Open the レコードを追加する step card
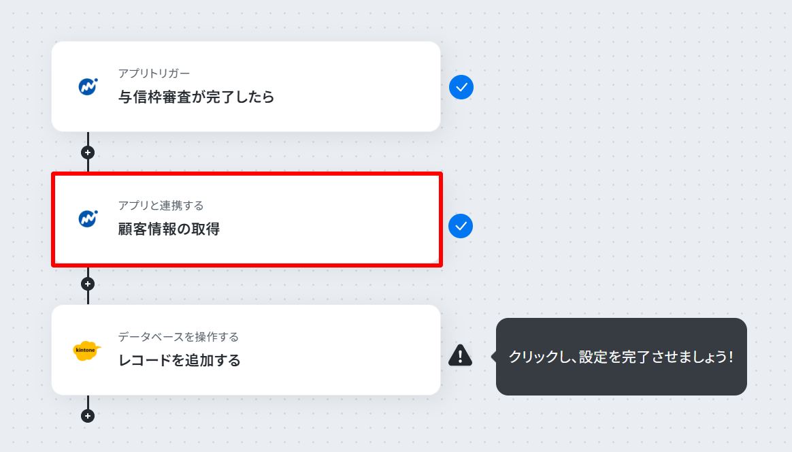The height and width of the screenshot is (452, 792). click(246, 350)
